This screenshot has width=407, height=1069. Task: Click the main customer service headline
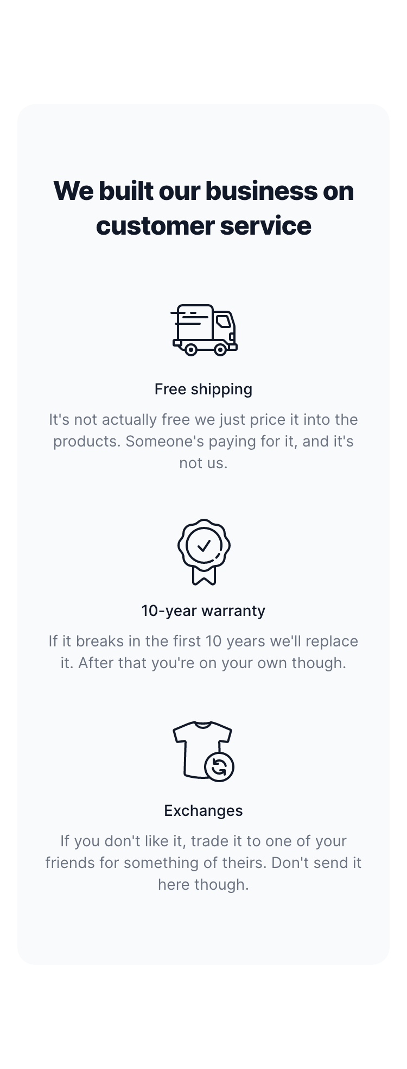pos(203,208)
